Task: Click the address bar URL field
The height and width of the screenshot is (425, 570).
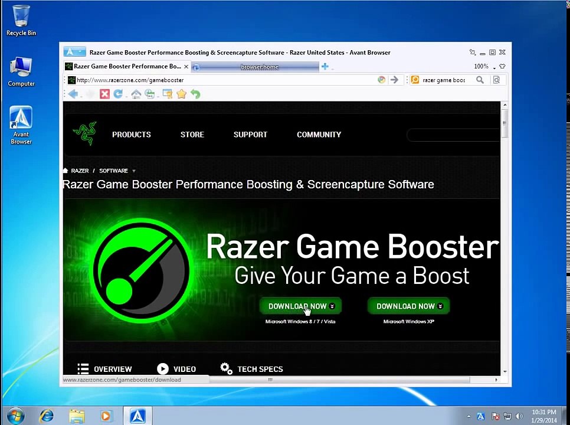Action: click(222, 80)
